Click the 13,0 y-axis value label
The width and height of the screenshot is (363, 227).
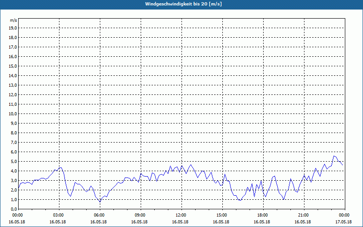point(13,85)
